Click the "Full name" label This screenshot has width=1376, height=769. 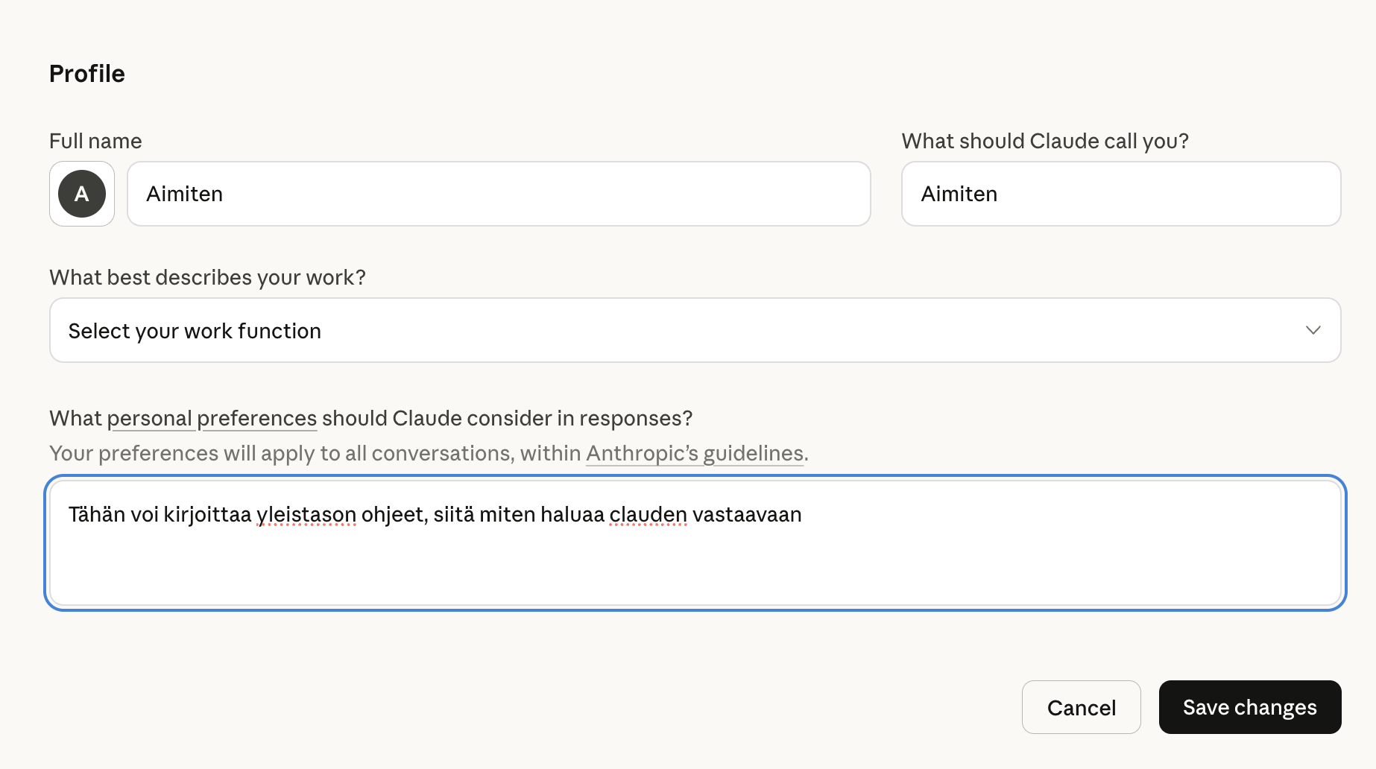[95, 142]
